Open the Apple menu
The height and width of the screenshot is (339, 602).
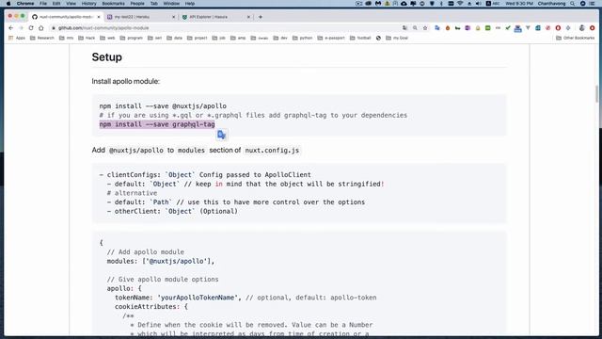8,4
